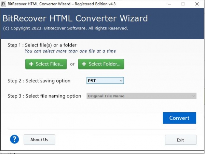Click the BitRecover app icon in title bar
This screenshot has width=205, height=154.
click(x=3, y=4)
